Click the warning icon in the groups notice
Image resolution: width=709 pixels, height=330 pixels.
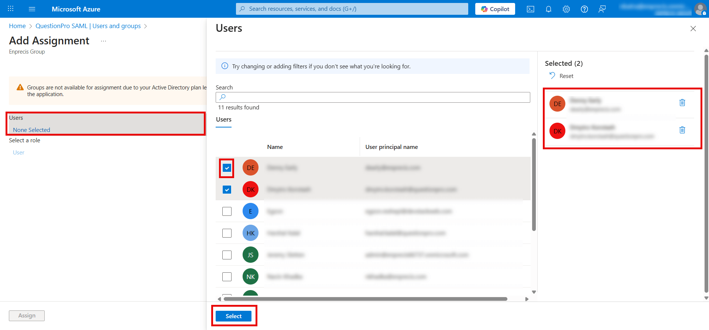coord(20,87)
